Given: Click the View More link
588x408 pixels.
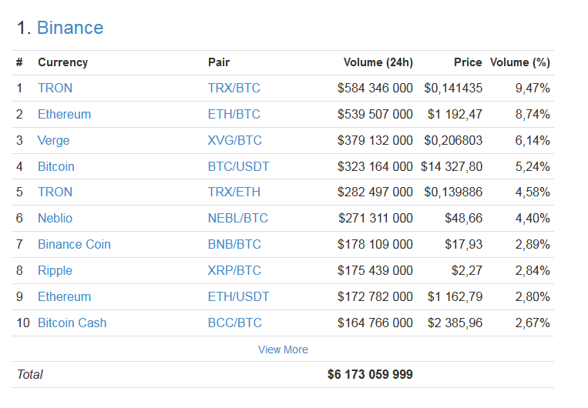Looking at the screenshot, I should [x=283, y=349].
